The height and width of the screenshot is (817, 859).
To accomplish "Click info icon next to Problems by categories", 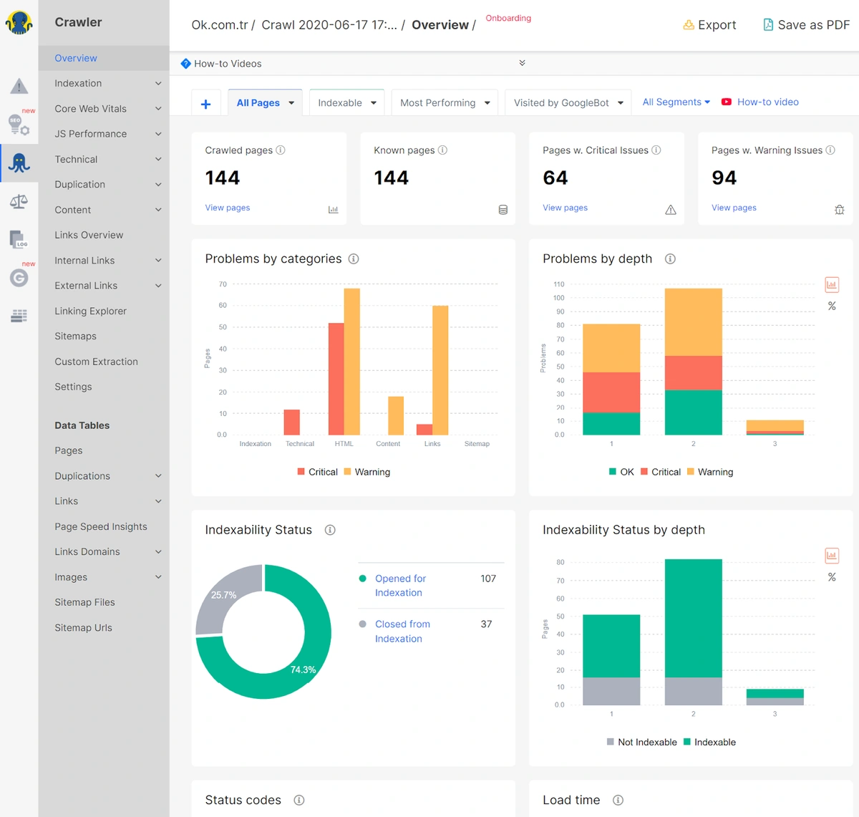I will (x=354, y=259).
